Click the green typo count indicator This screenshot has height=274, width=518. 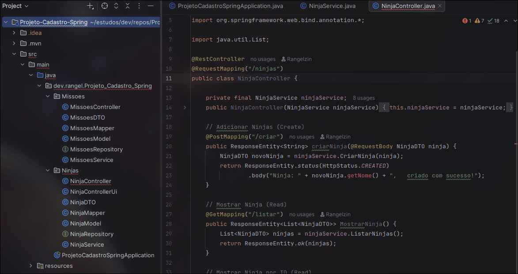tap(493, 21)
